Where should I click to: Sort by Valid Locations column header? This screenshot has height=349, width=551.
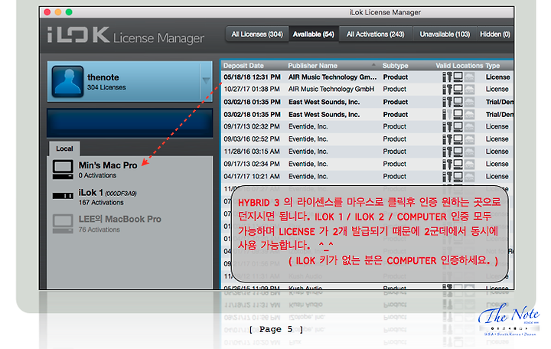tap(459, 66)
